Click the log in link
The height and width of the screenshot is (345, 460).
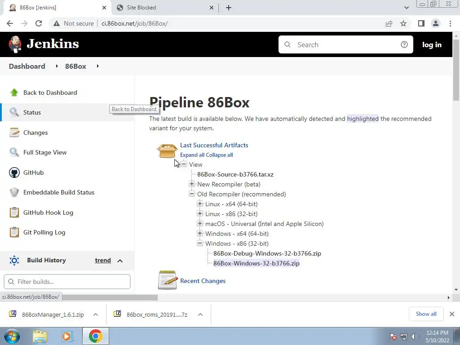(432, 44)
